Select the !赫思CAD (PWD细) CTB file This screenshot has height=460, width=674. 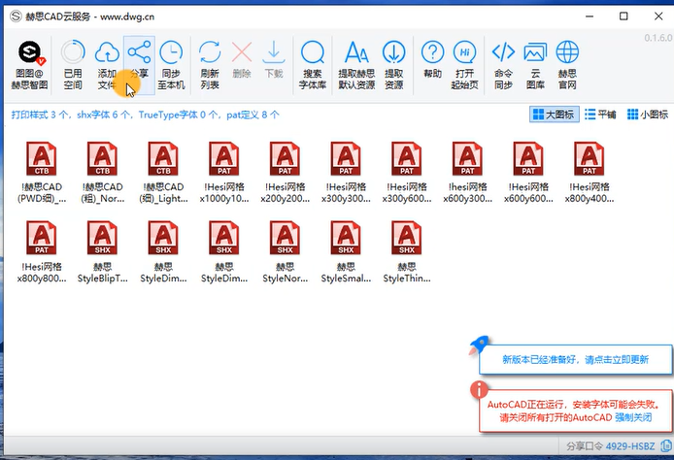[42, 173]
